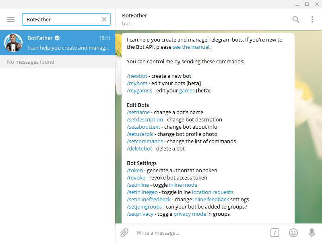Attach a file with the paperclip icon
The width and height of the screenshot is (322, 242).
click(124, 233)
